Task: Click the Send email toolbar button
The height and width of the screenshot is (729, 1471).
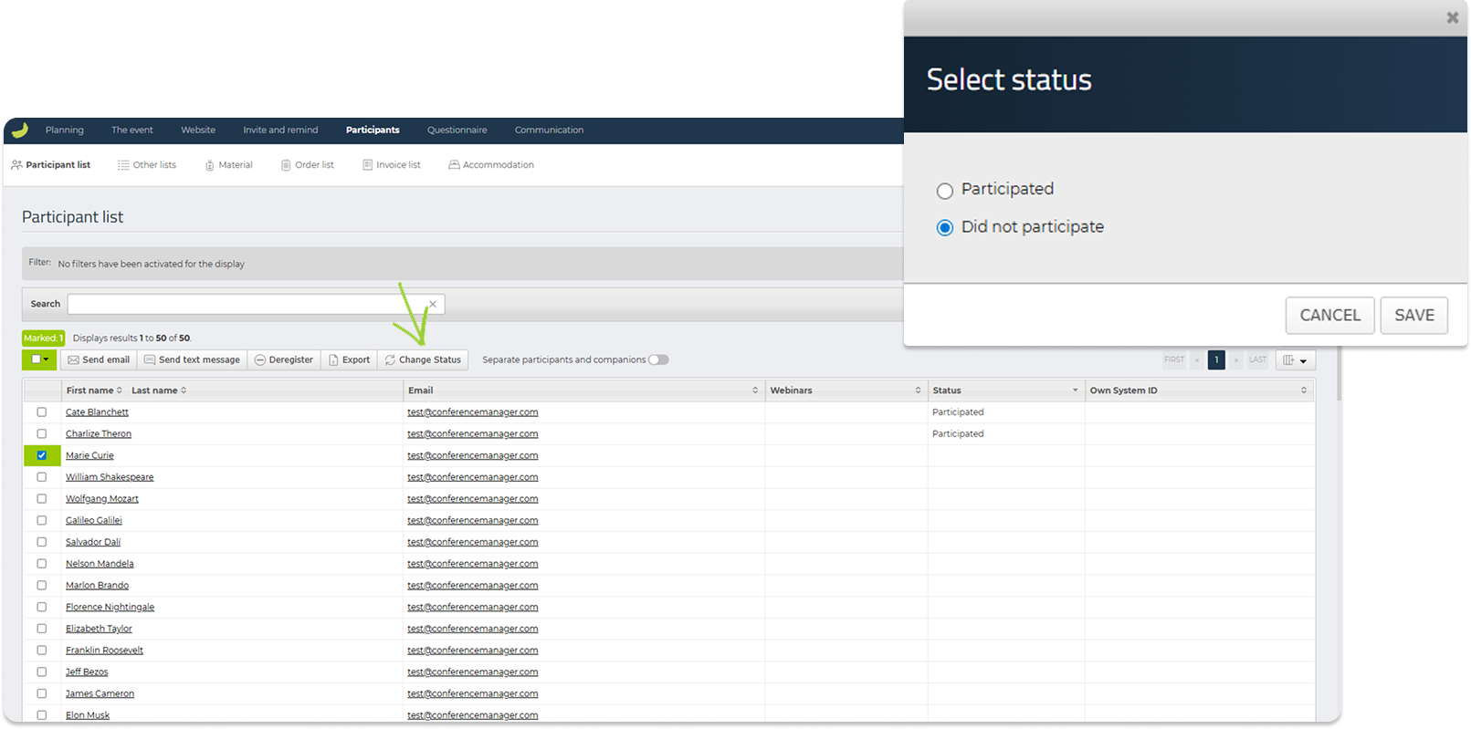Action: (99, 359)
